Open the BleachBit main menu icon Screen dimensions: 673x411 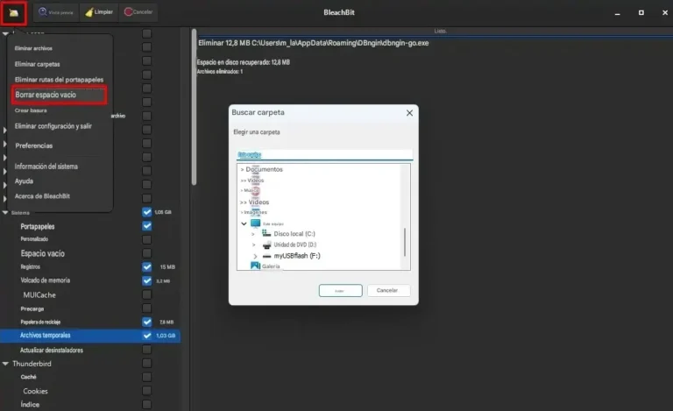click(x=14, y=13)
